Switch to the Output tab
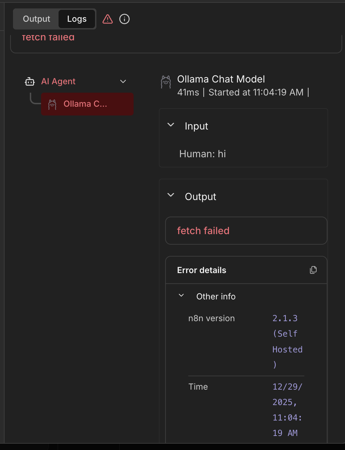The width and height of the screenshot is (345, 450). click(36, 19)
